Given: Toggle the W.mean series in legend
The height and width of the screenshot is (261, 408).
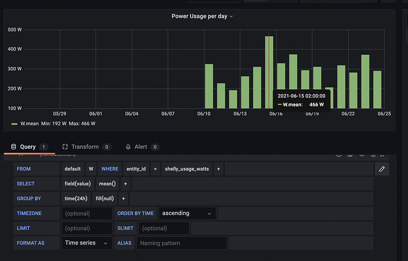Looking at the screenshot, I should 30,124.
